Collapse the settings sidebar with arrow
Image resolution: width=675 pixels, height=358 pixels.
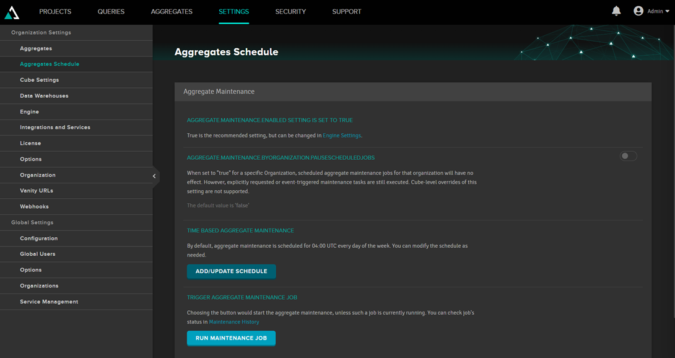point(154,176)
